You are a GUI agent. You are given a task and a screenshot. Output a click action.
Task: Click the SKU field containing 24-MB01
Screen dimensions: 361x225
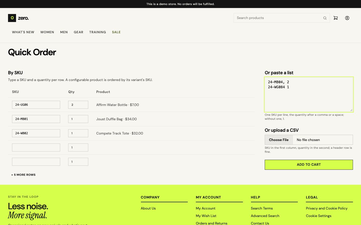coord(36,119)
